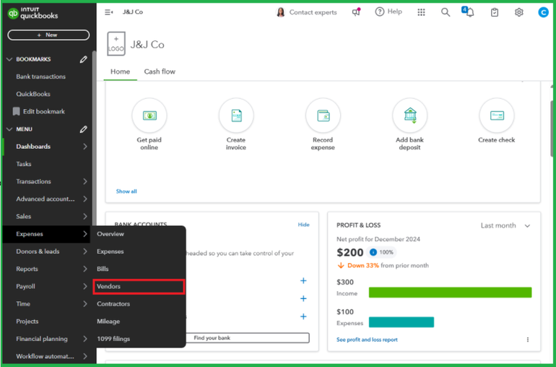Switch to the Cash flow tab
This screenshot has width=556, height=367.
click(160, 72)
